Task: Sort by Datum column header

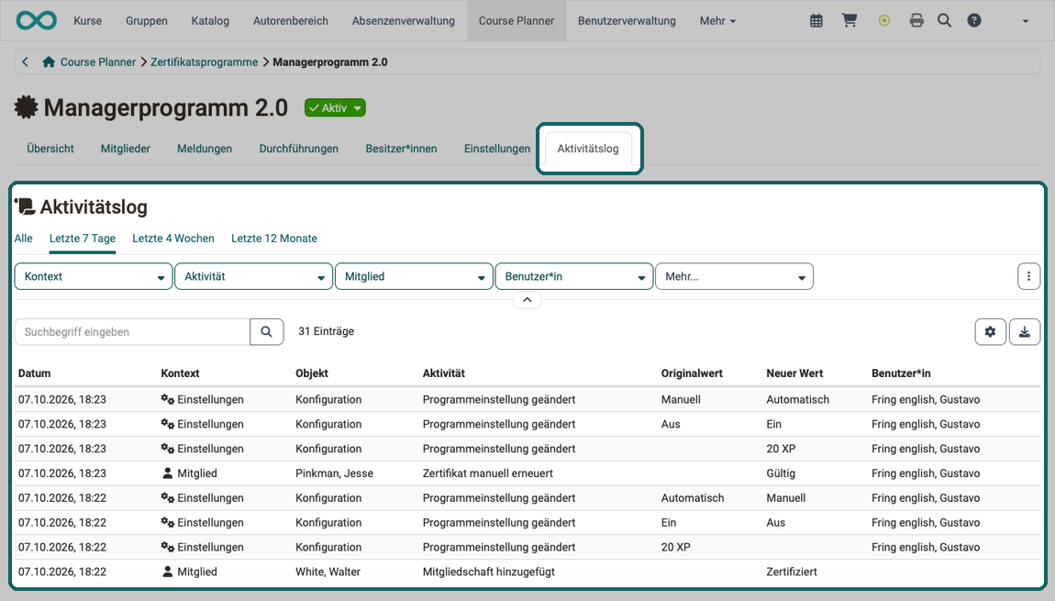Action: click(x=34, y=373)
